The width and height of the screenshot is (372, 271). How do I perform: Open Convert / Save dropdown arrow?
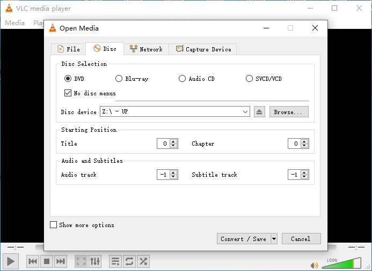point(274,238)
